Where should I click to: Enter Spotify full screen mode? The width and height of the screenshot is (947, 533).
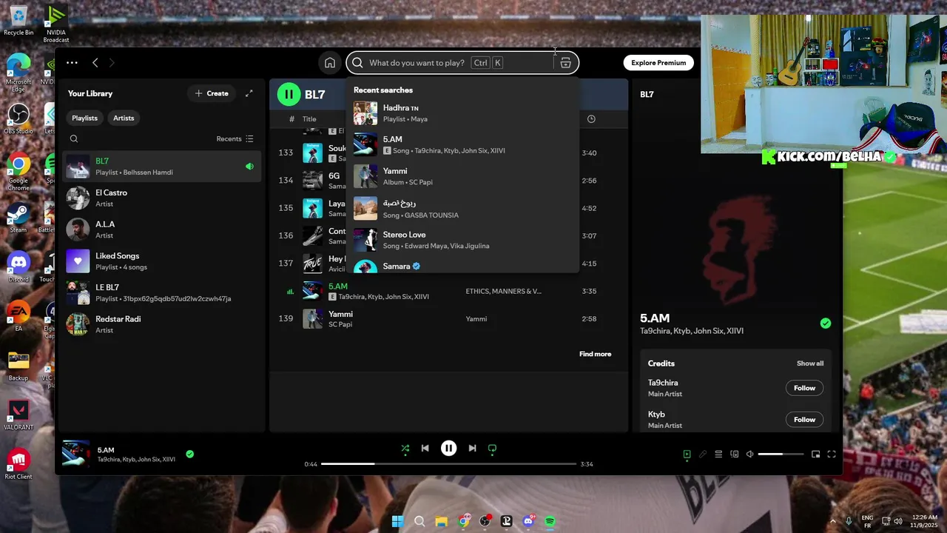coord(832,455)
